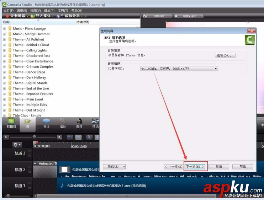Expand the Theme - All Polished folder
Viewport: 264px width, 200px height.
tap(4, 39)
